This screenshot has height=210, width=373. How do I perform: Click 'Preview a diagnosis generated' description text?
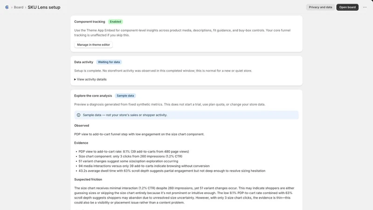[x=170, y=104]
